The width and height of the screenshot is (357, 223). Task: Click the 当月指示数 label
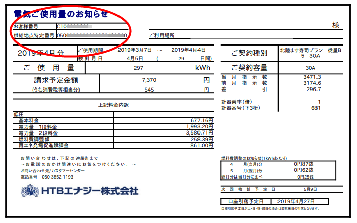point(244,77)
